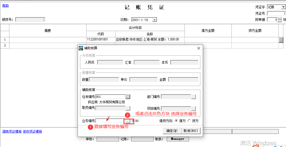
Task: Select the 借方 radio button
Action: click(176, 120)
